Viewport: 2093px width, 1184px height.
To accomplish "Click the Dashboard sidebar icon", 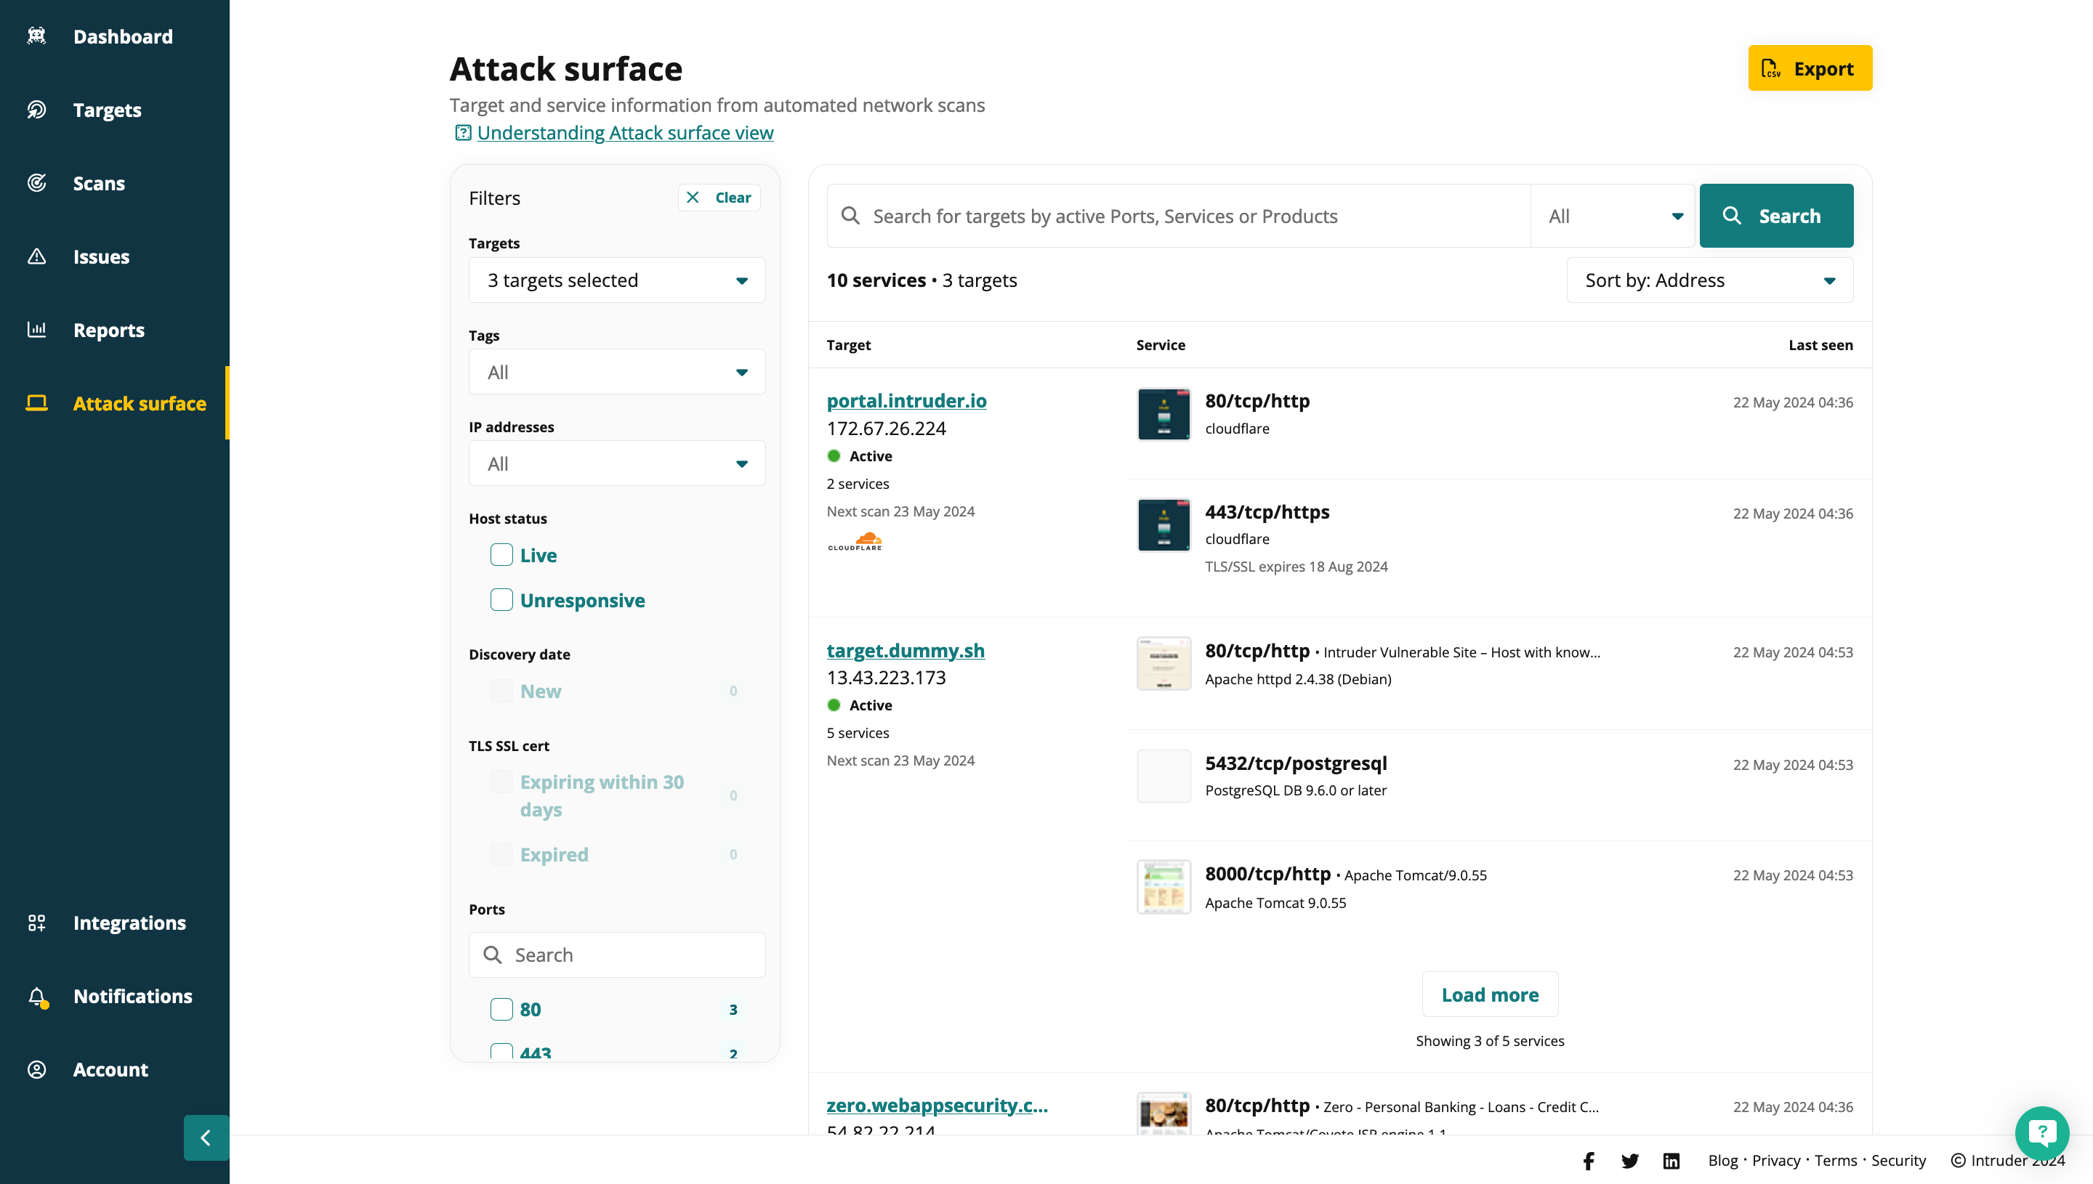I will tap(39, 36).
